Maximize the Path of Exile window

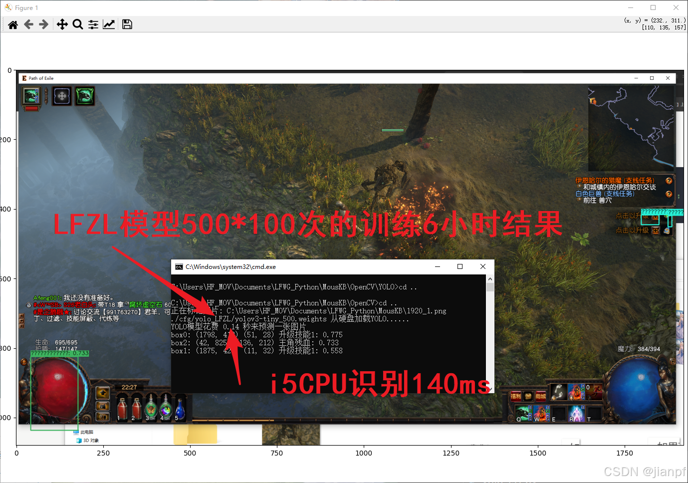click(652, 78)
